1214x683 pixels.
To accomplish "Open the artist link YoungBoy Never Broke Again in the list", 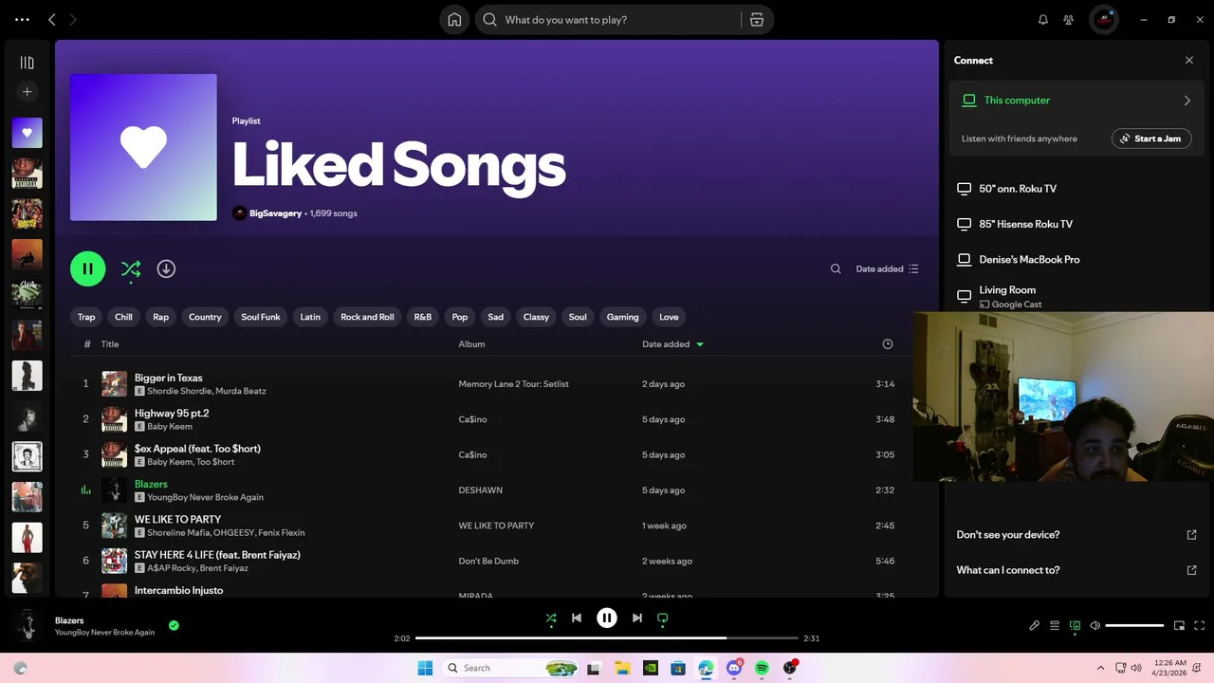I will pos(205,497).
